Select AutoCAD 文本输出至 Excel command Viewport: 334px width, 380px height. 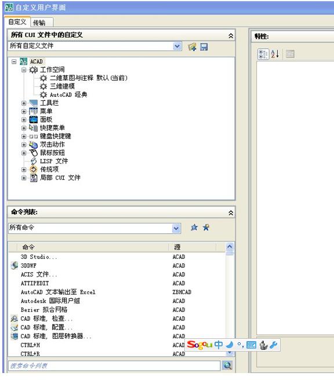(58, 292)
